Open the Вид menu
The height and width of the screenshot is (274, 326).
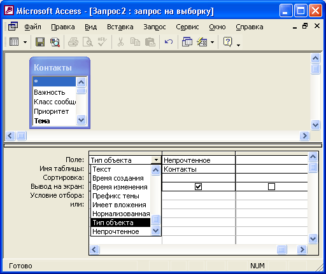pyautogui.click(x=91, y=27)
